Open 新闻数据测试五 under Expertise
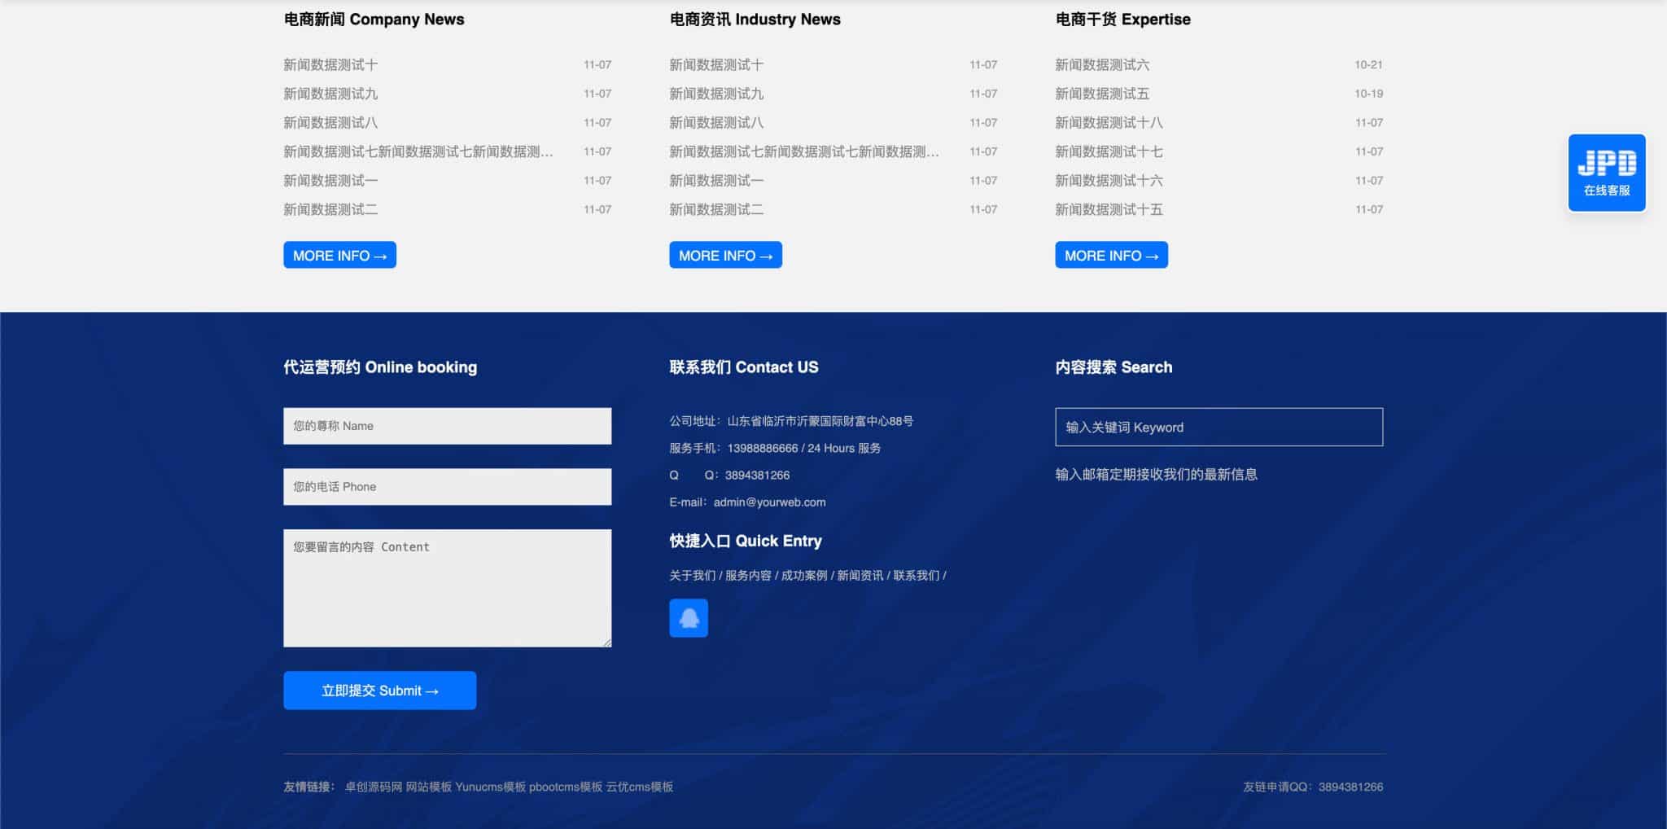This screenshot has height=829, width=1667. (x=1102, y=94)
